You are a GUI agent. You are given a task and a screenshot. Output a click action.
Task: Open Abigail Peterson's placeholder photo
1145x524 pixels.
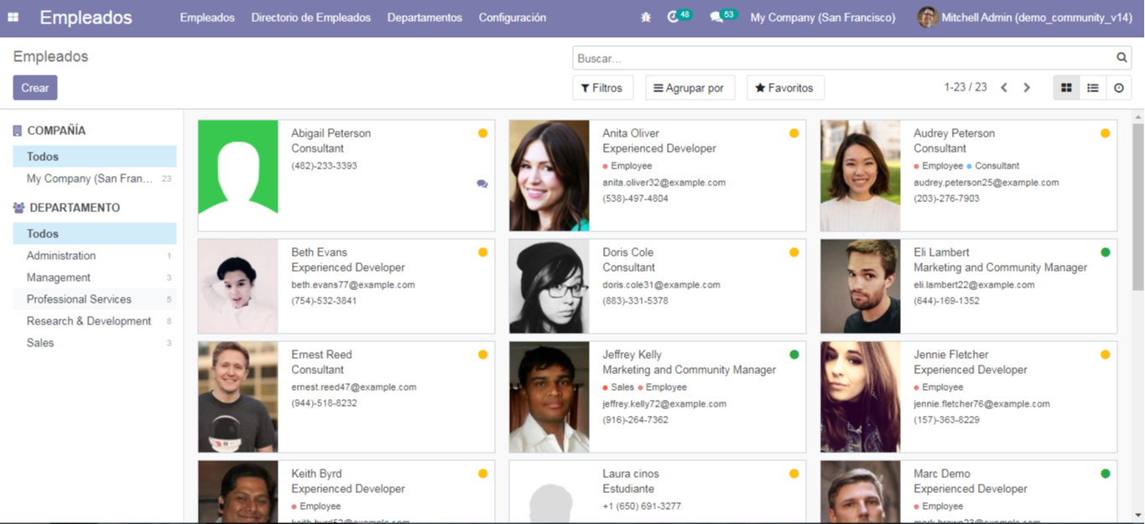pos(238,175)
